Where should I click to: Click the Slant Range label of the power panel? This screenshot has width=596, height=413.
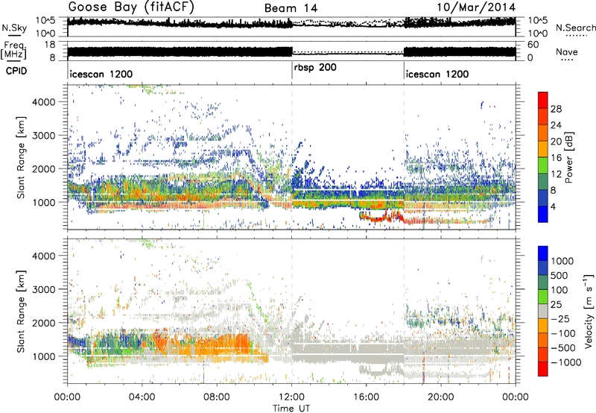pyautogui.click(x=21, y=157)
